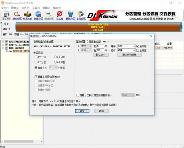The image size is (184, 148).
Task: Close the Quick Partition dialog
Action: click(151, 36)
